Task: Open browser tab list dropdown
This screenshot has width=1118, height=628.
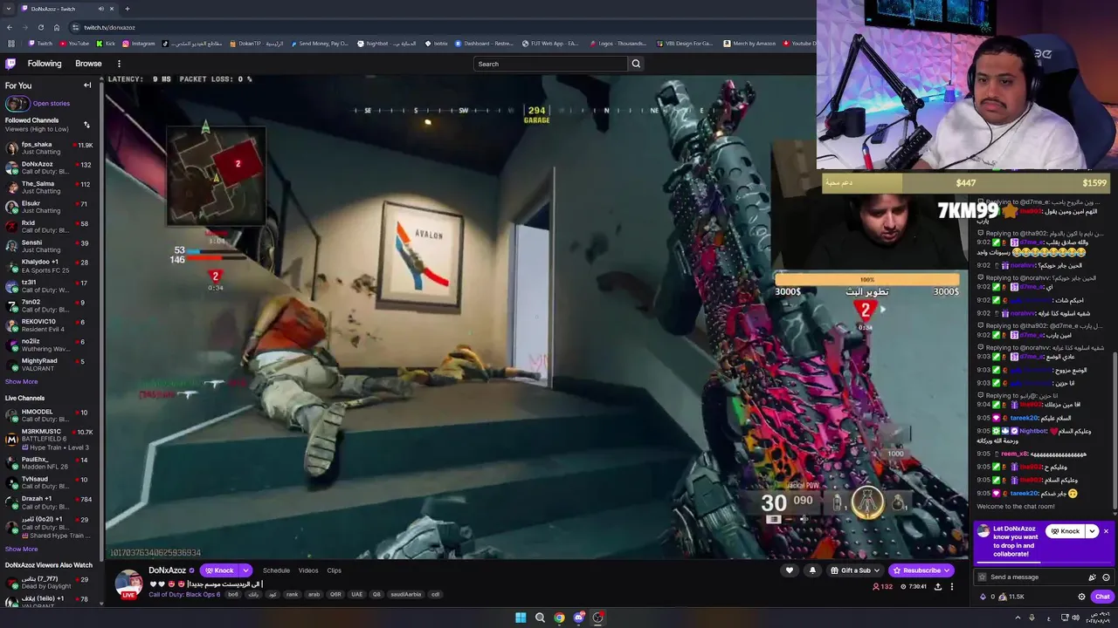Action: (9, 9)
